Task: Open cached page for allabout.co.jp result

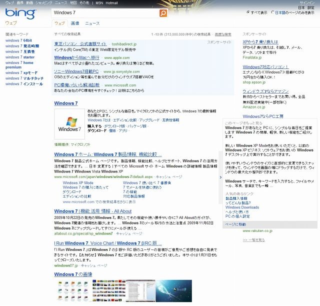Action: (129, 233)
